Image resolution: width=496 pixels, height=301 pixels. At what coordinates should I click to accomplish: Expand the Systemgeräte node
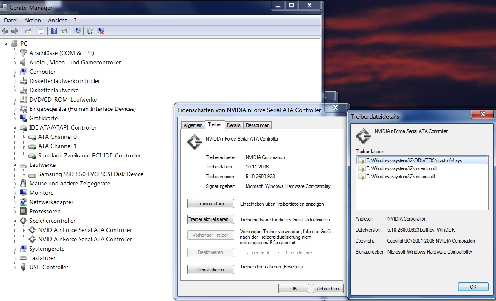pos(14,249)
